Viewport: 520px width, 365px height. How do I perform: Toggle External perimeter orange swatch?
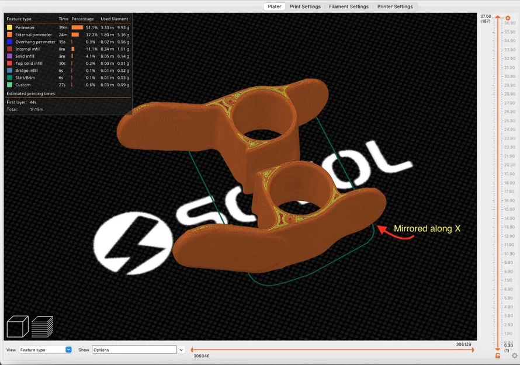tap(9, 34)
